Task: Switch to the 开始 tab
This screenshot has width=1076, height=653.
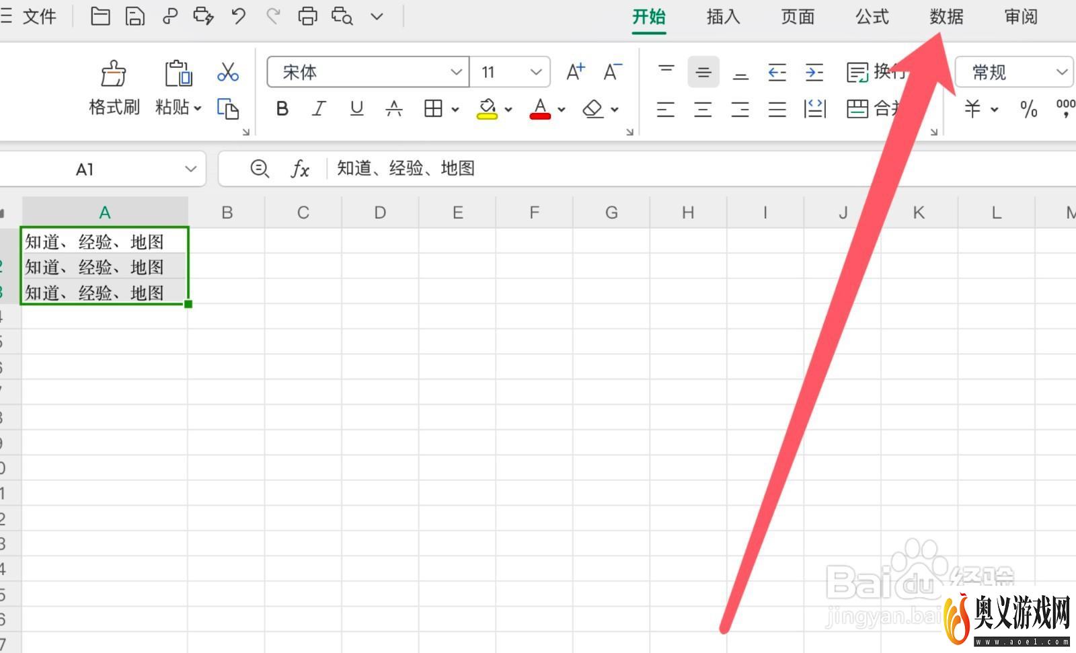Action: (648, 17)
